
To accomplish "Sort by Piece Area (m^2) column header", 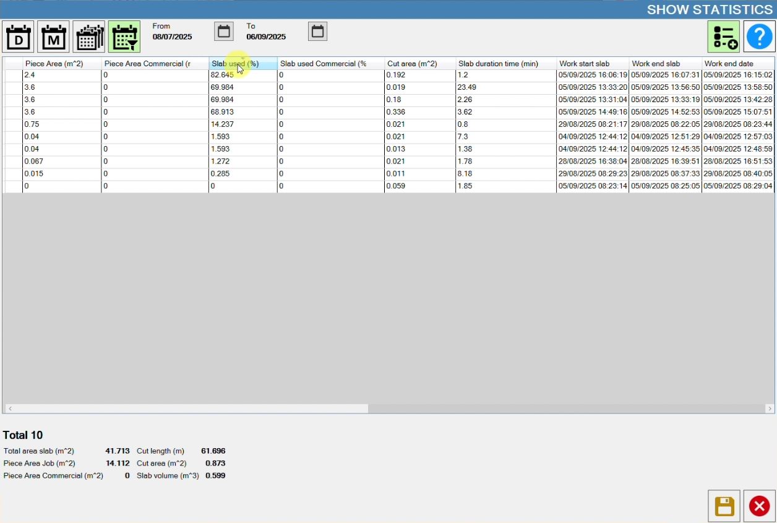I will point(62,64).
